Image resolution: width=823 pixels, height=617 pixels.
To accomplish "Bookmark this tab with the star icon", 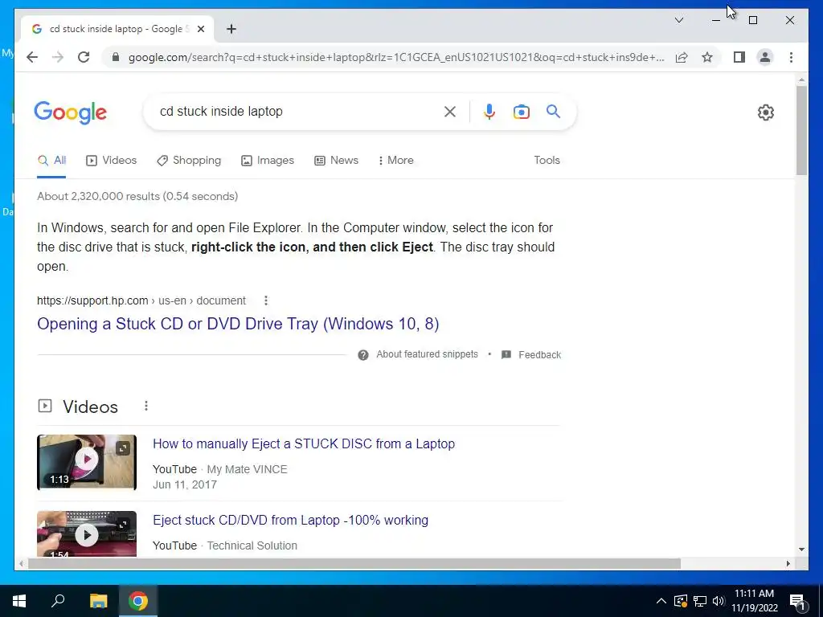I will tap(707, 57).
